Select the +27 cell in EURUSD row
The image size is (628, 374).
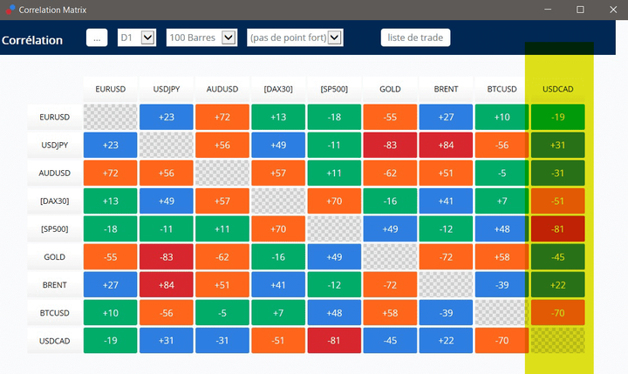point(446,117)
